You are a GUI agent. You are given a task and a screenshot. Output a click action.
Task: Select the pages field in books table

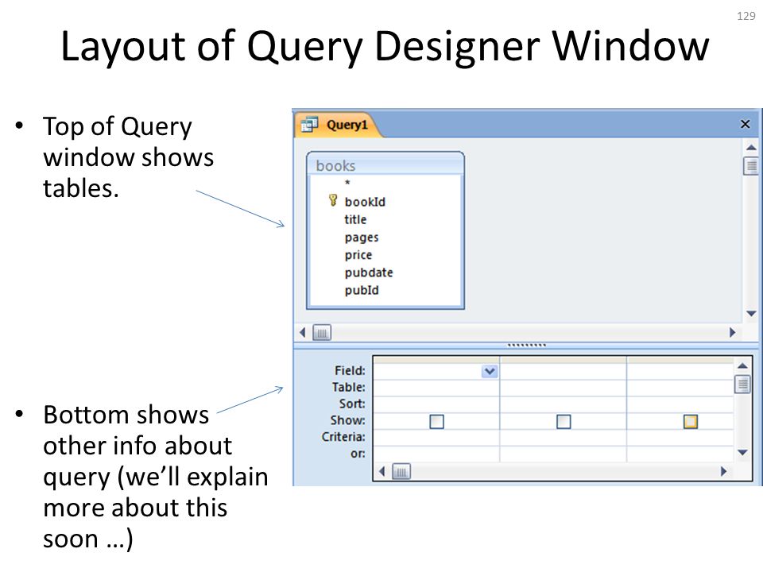point(362,238)
